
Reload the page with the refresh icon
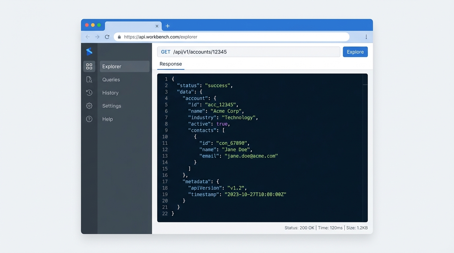107,37
